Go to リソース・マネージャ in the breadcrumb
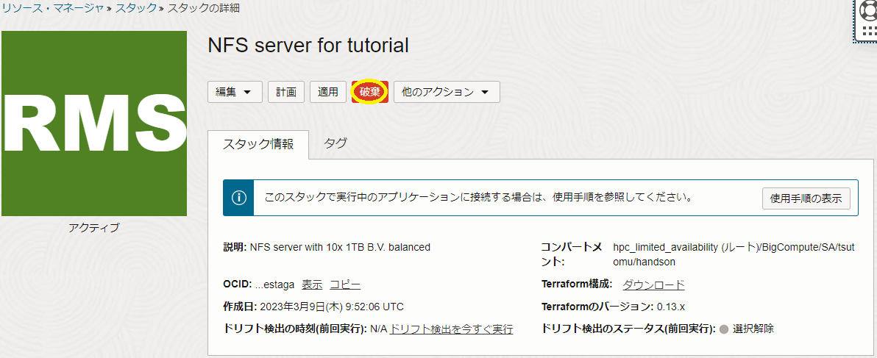This screenshot has width=877, height=358. click(52, 8)
